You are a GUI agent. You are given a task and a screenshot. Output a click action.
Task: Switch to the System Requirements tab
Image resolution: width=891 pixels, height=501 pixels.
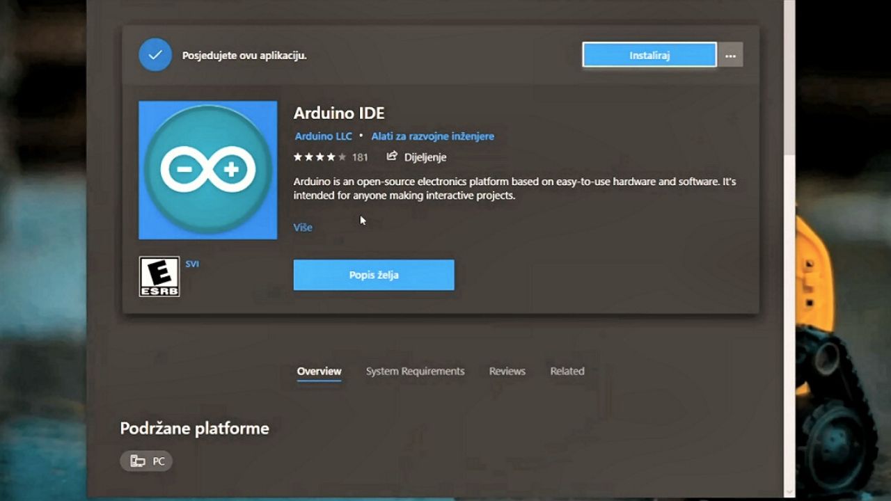[415, 371]
